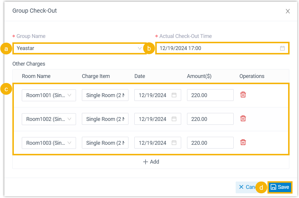Viewport: 299px width, 198px height.
Task: Add another charge row
Action: 151,162
